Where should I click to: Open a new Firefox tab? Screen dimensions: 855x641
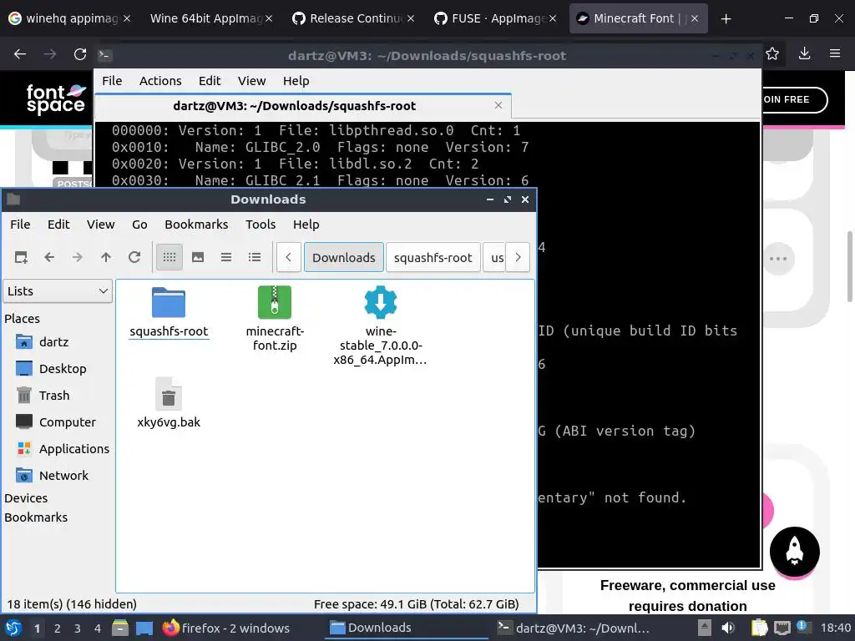pyautogui.click(x=726, y=19)
